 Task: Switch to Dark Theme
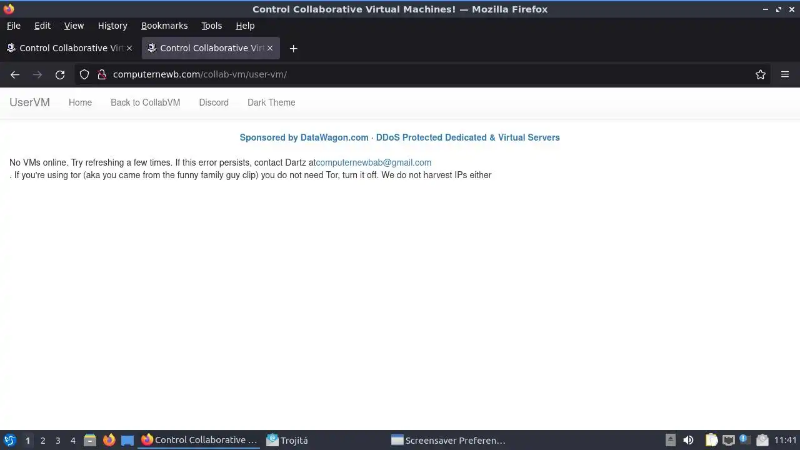click(x=271, y=102)
